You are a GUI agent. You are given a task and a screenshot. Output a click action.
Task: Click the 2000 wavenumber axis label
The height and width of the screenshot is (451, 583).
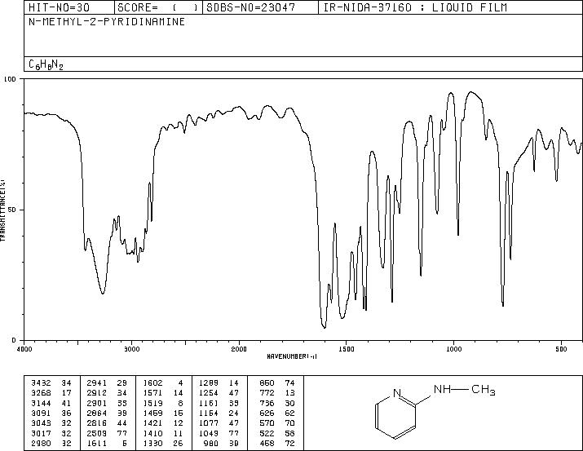click(239, 349)
